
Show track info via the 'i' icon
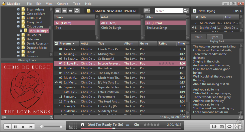[x=82, y=125]
